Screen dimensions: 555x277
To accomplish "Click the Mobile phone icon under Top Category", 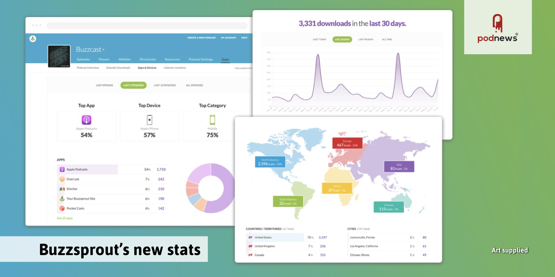I will [x=212, y=119].
